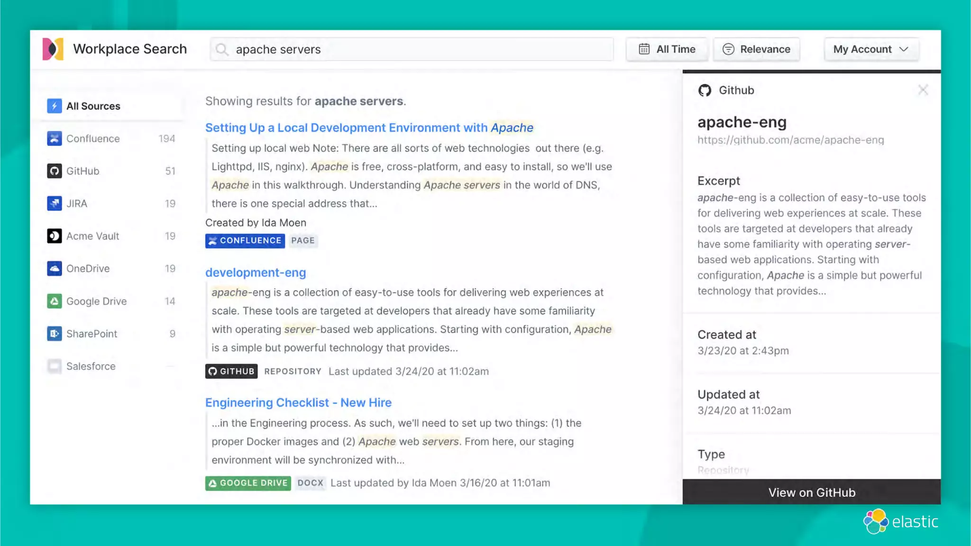Viewport: 971px width, 546px height.
Task: Open Engineering Checklist - New Hire result
Action: pyautogui.click(x=298, y=402)
